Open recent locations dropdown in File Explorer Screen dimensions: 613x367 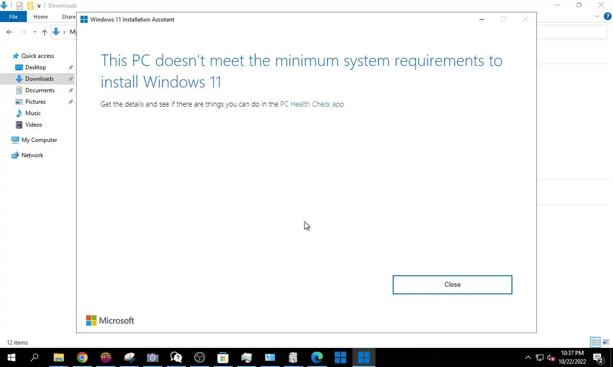point(34,32)
